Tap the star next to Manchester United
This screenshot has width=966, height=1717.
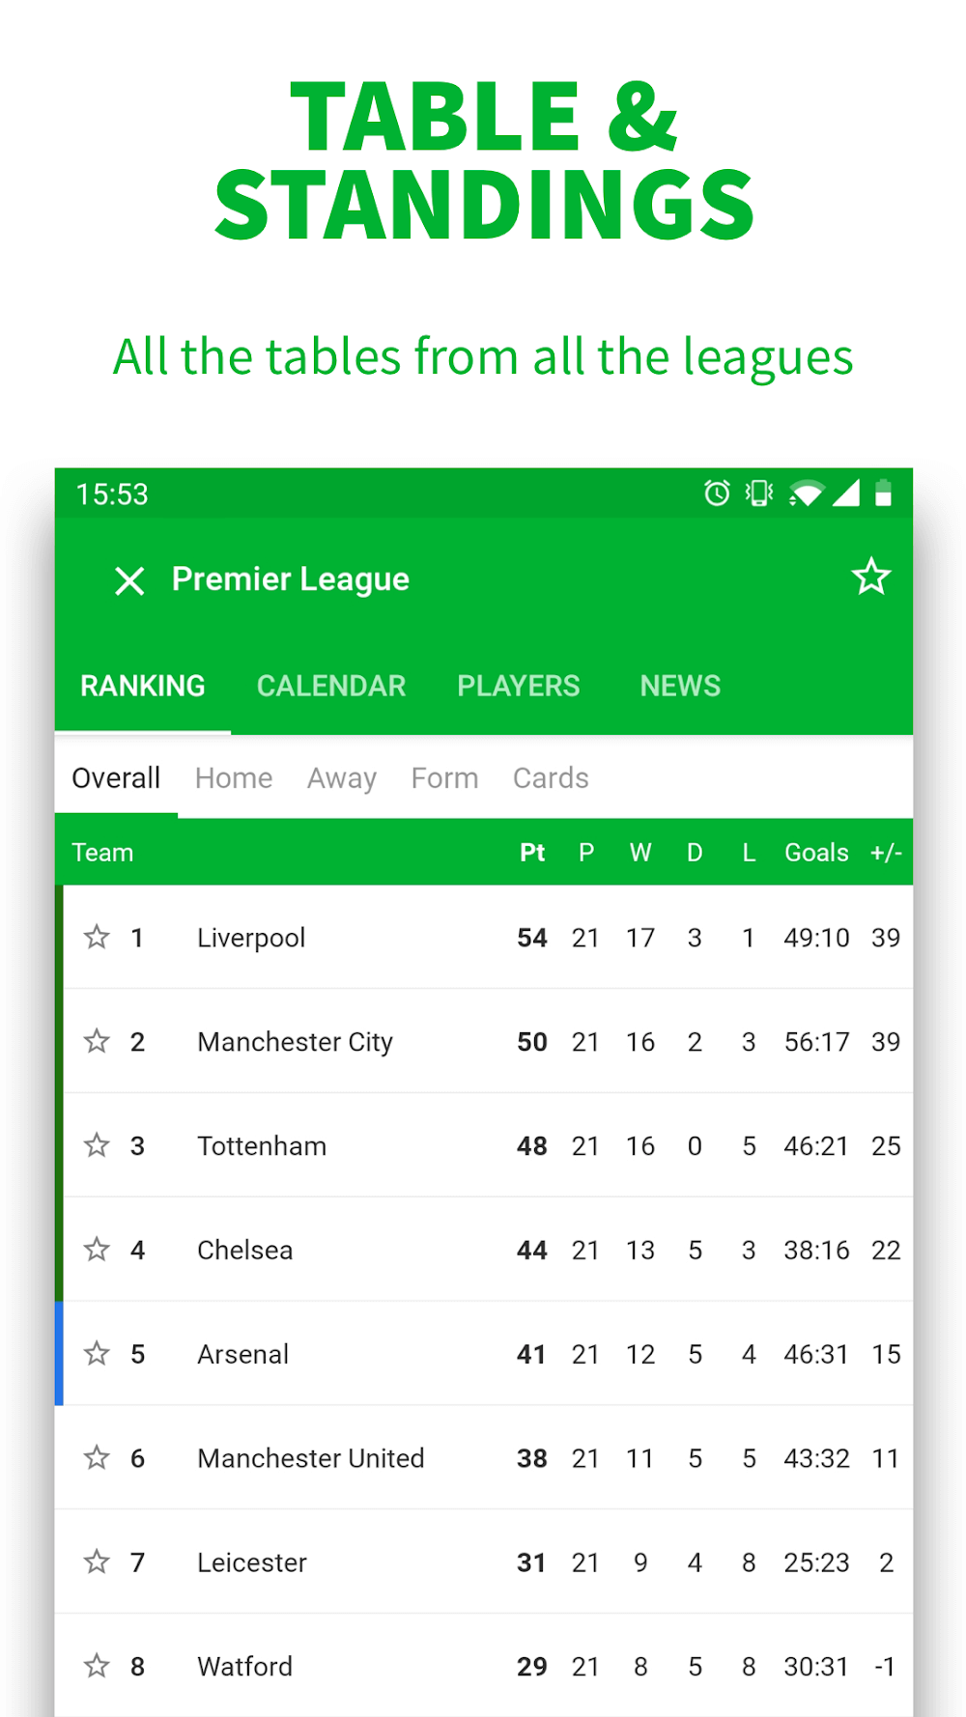coord(97,1457)
